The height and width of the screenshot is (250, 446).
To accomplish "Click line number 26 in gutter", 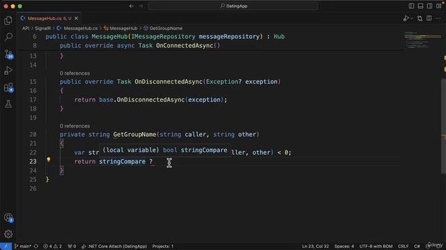I will pos(33,189).
